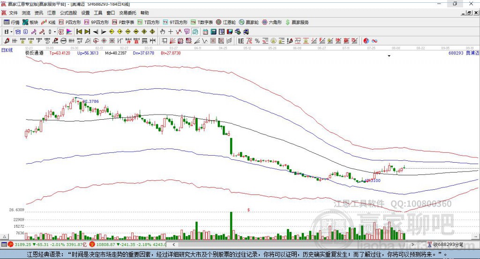Click the Bt=27.8738 value
480x259 pixels.
pyautogui.click(x=171, y=53)
